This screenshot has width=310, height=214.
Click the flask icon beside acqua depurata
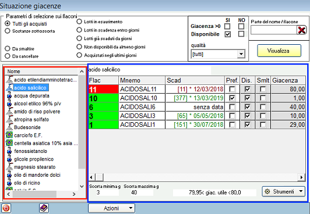pyautogui.click(x=9, y=95)
